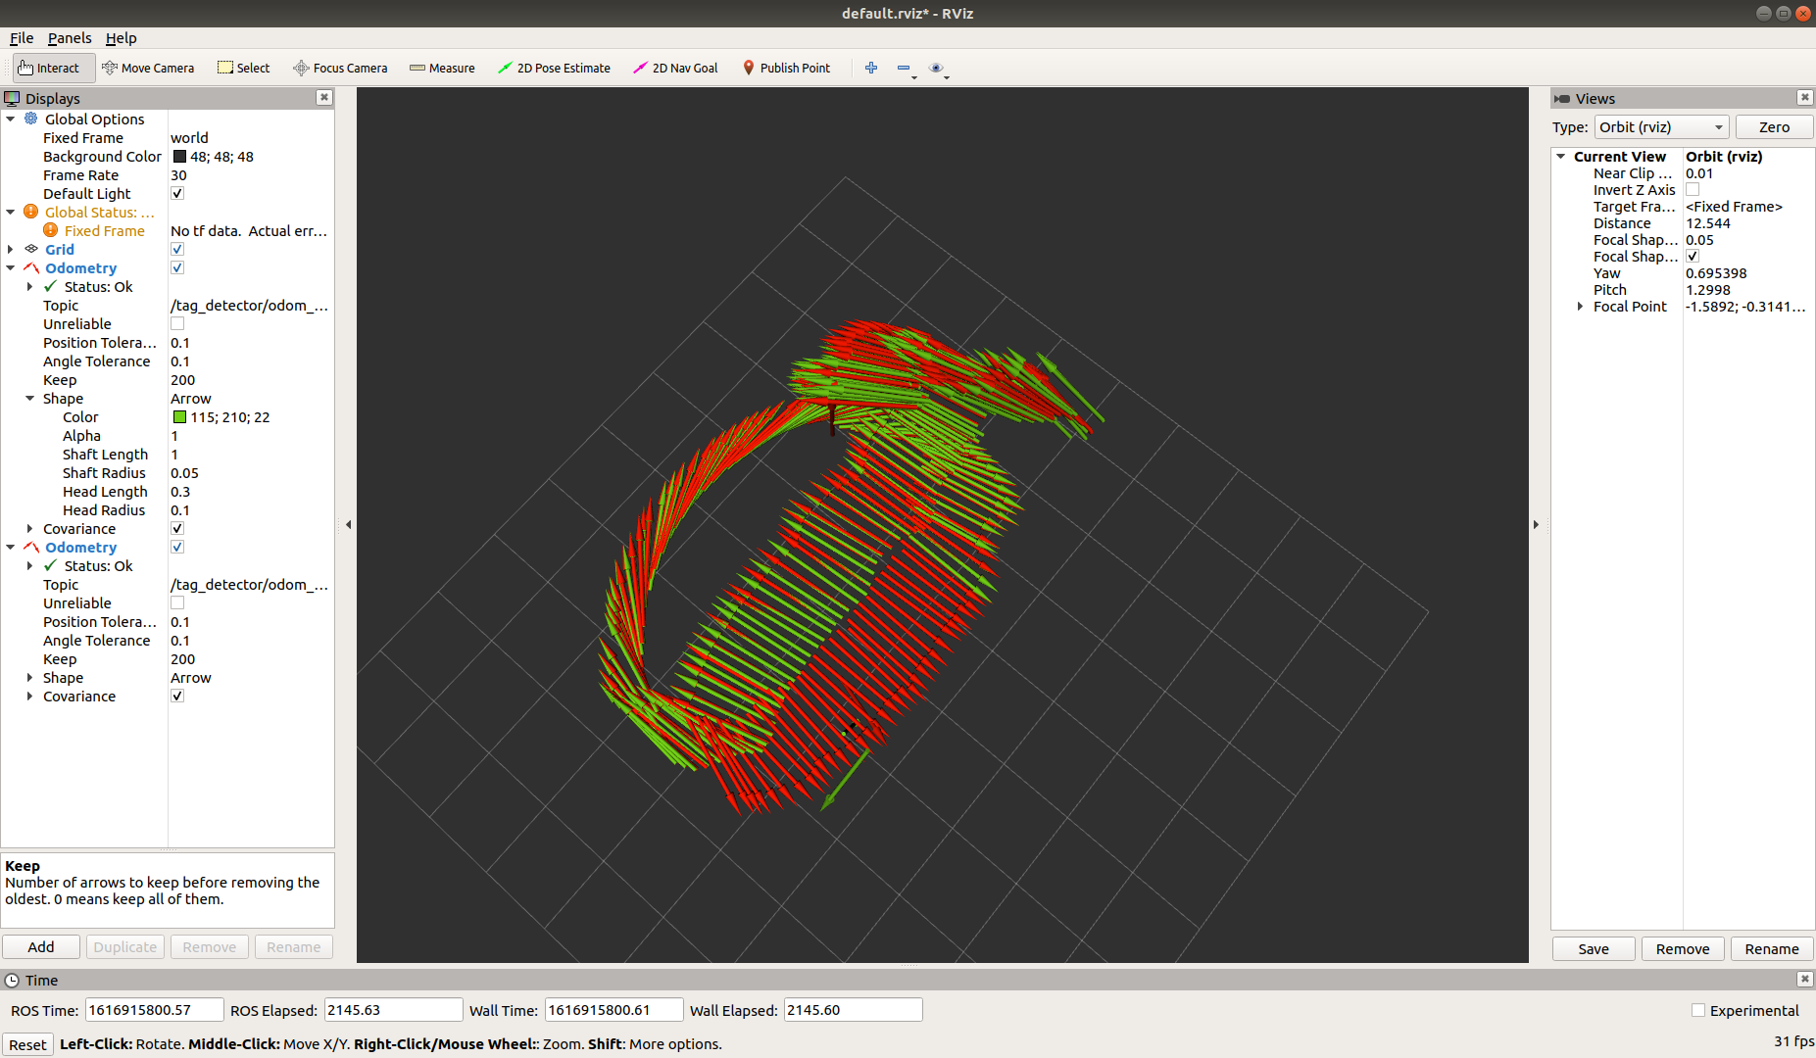Pick the Measure tool
1816x1058 pixels.
[442, 68]
